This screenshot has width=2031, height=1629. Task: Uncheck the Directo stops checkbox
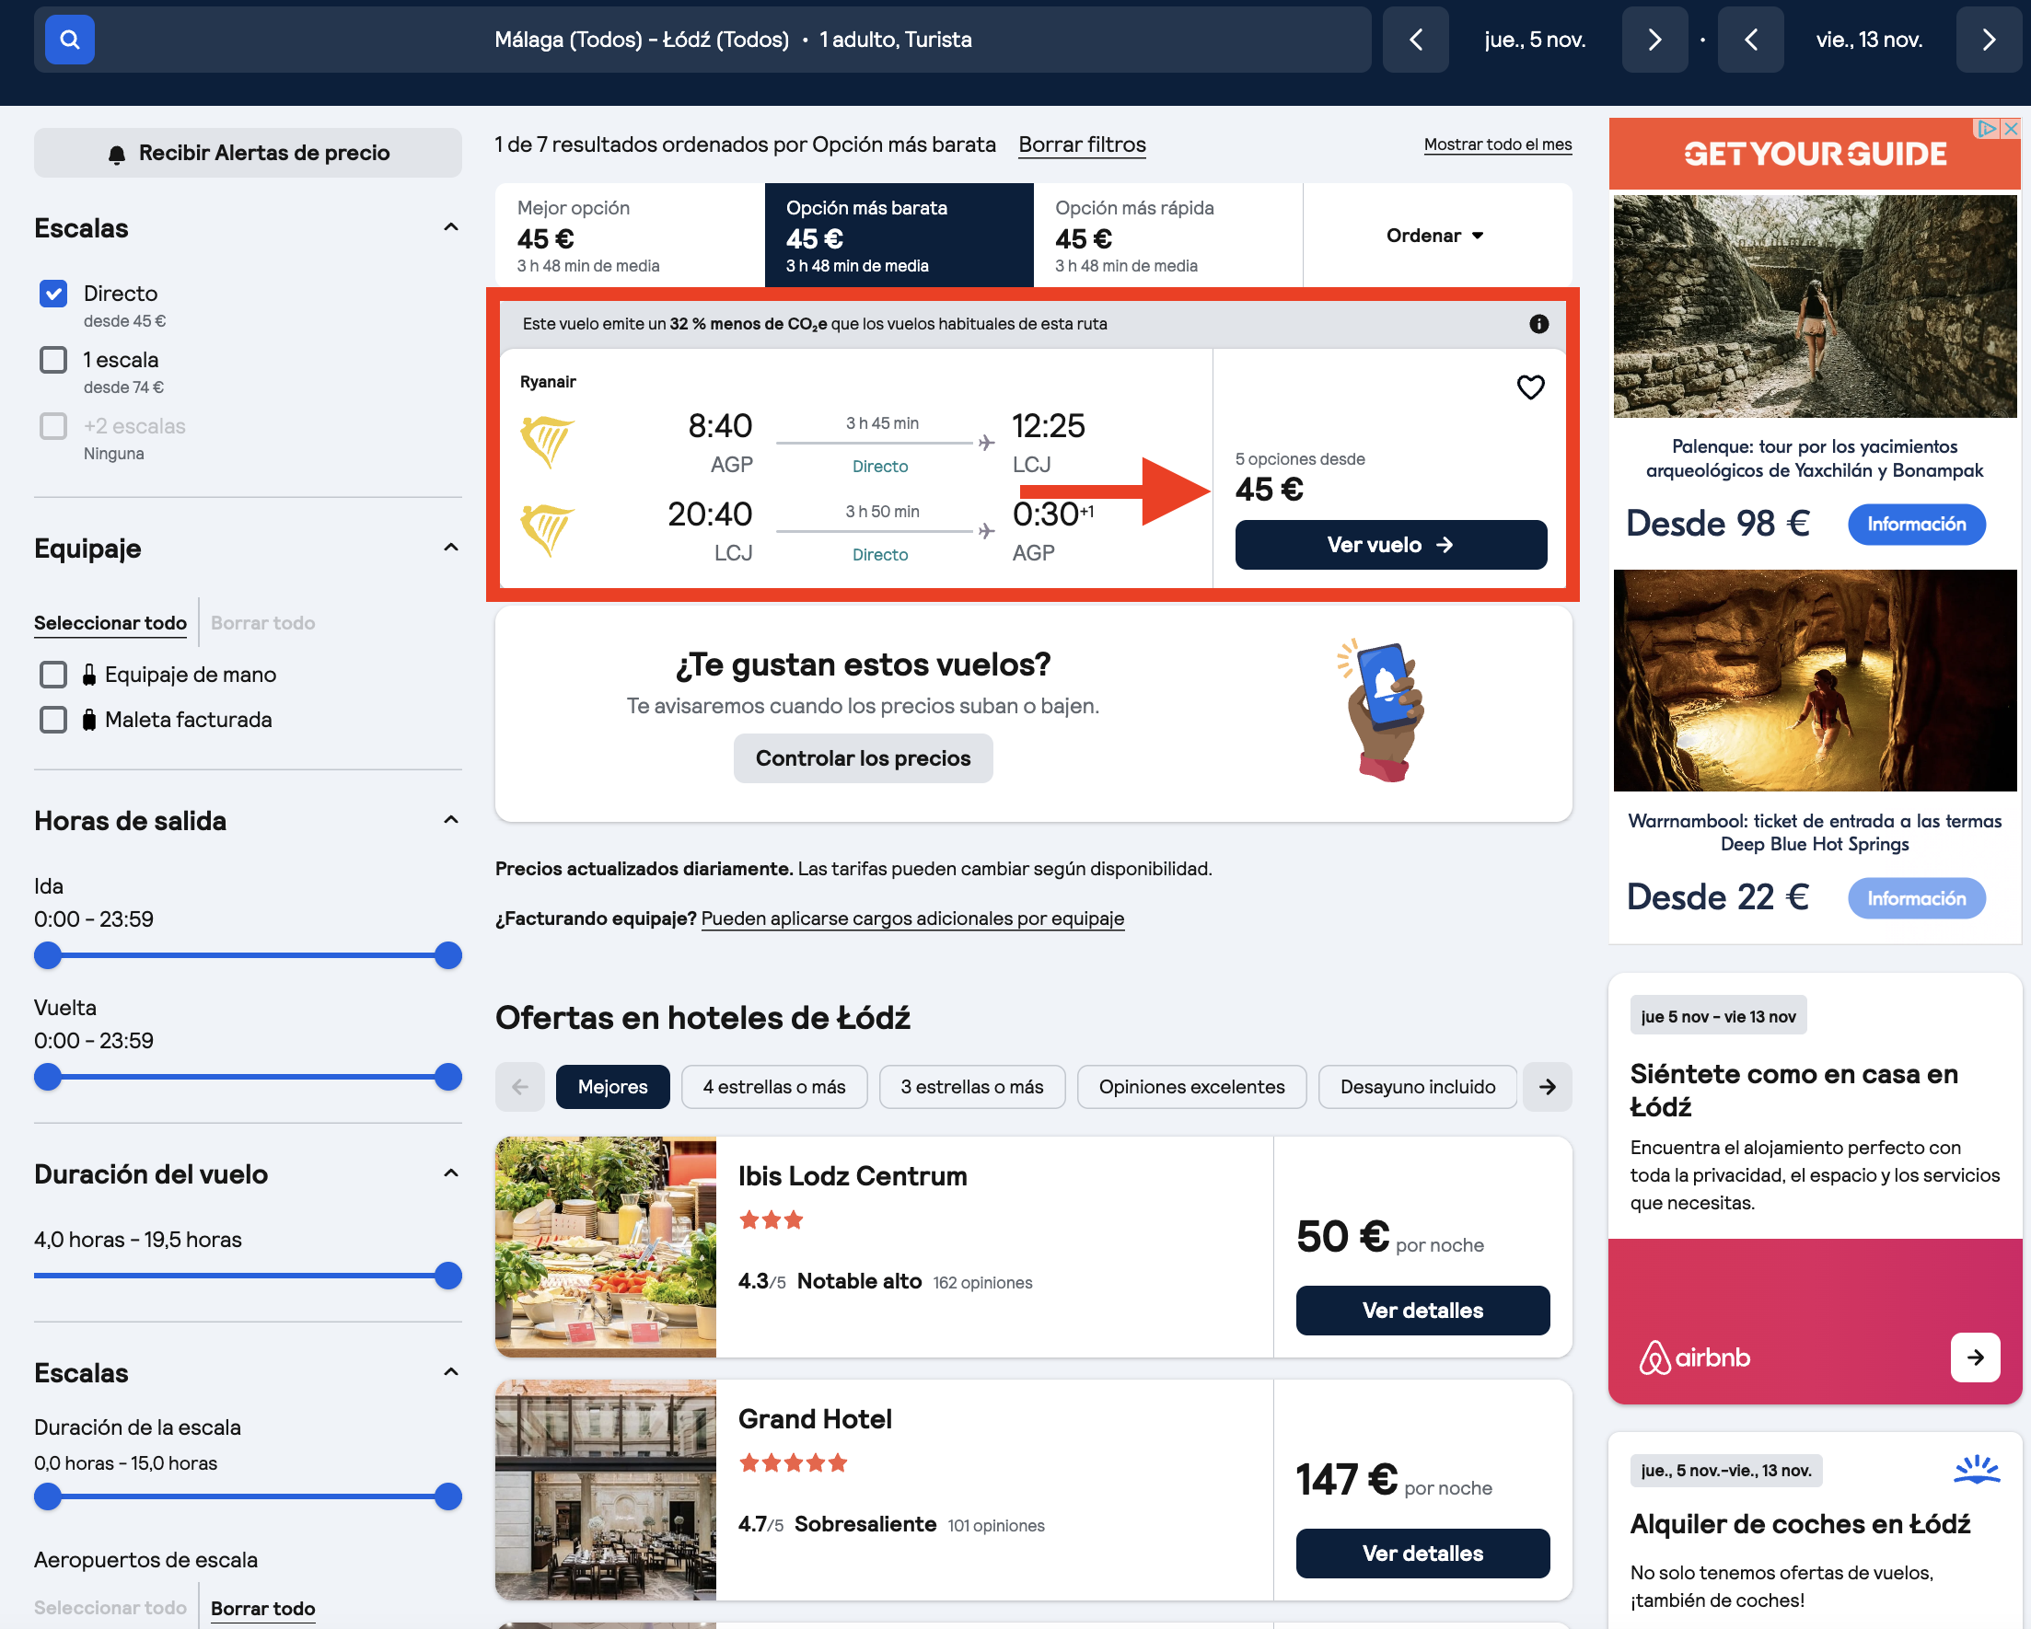[x=53, y=294]
